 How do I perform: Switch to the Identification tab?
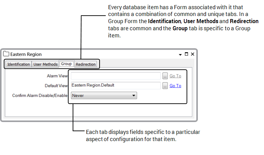pyautogui.click(x=18, y=64)
